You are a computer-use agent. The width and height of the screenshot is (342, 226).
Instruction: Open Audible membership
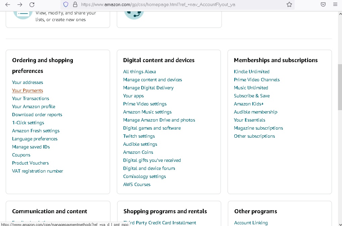click(256, 112)
